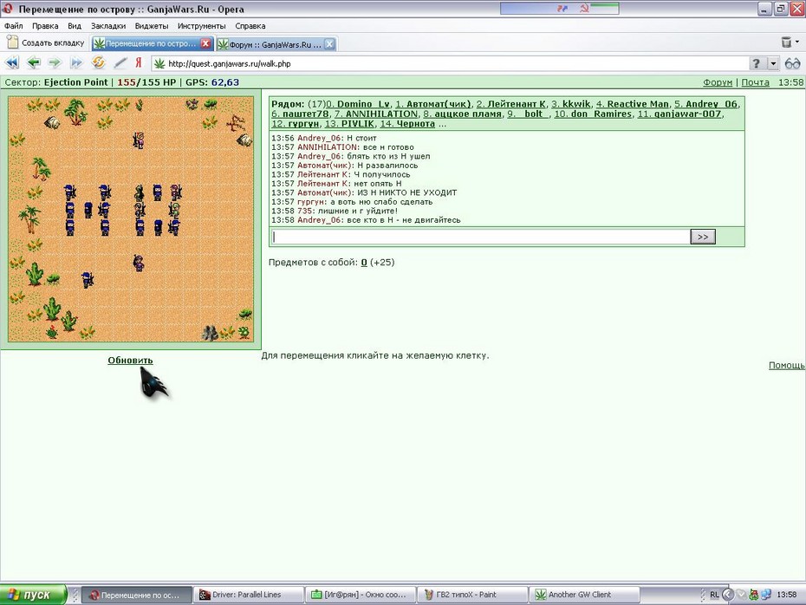Open the address bar dropdown arrow
806x605 pixels.
[773, 63]
